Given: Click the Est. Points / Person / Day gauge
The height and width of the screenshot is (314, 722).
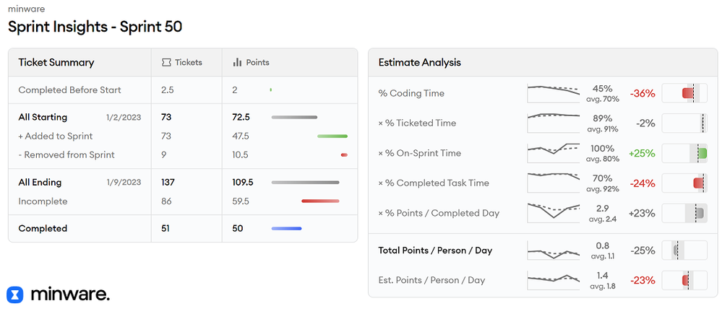Looking at the screenshot, I should (684, 280).
